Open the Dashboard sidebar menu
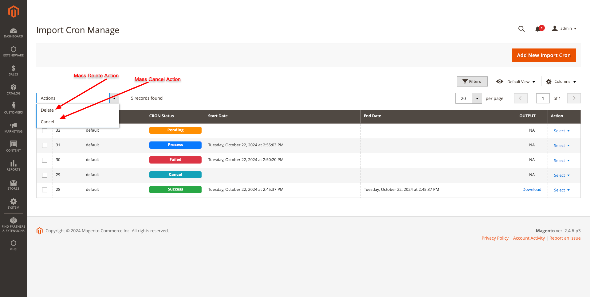This screenshot has width=590, height=297. (14, 33)
